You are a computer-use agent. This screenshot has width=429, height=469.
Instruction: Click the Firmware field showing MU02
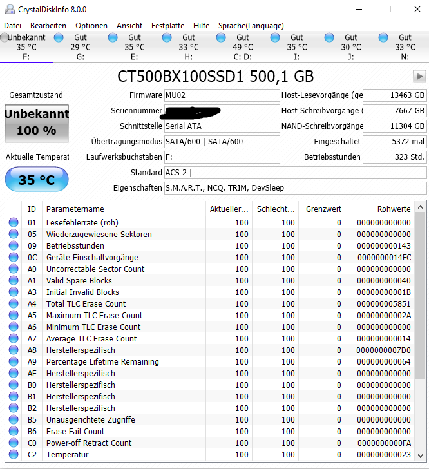coord(222,95)
